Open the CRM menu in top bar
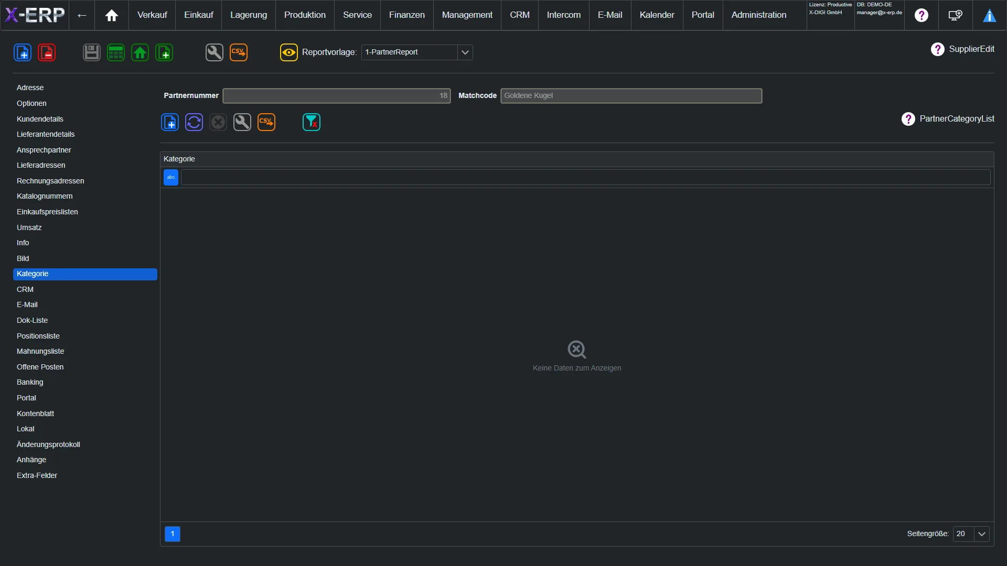 pos(520,15)
